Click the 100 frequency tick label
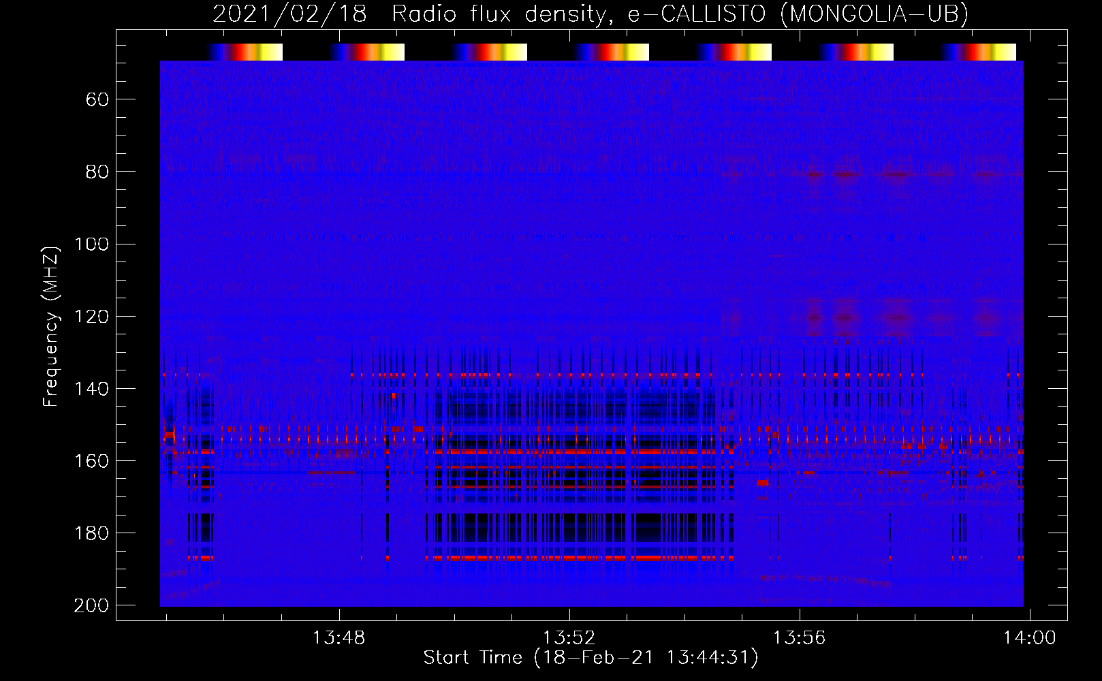This screenshot has height=681, width=1102. tap(91, 244)
